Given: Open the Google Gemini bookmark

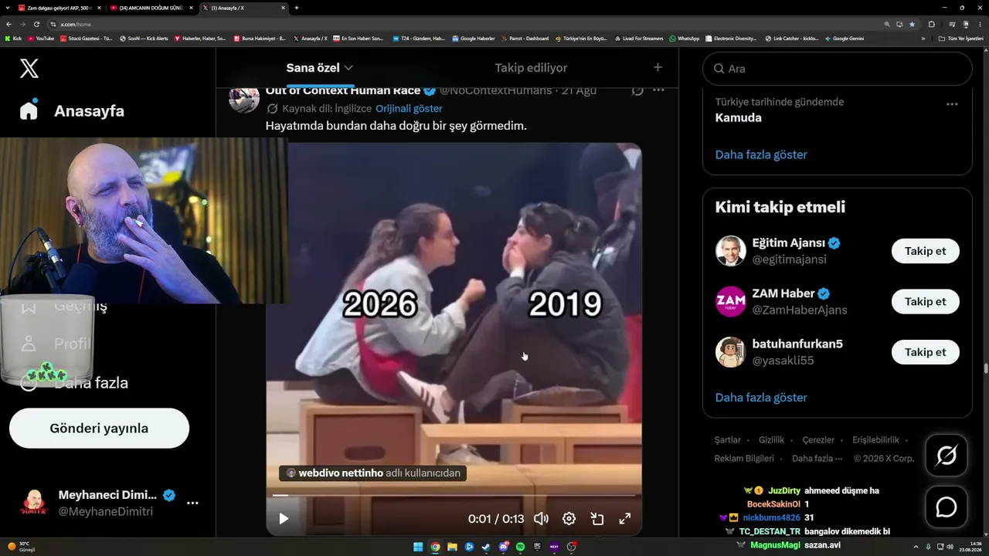Looking at the screenshot, I should pyautogui.click(x=845, y=39).
